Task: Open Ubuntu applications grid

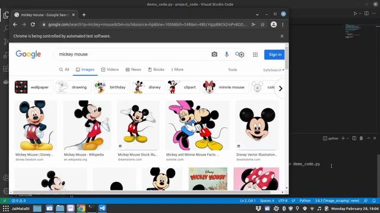Action: 6,208
